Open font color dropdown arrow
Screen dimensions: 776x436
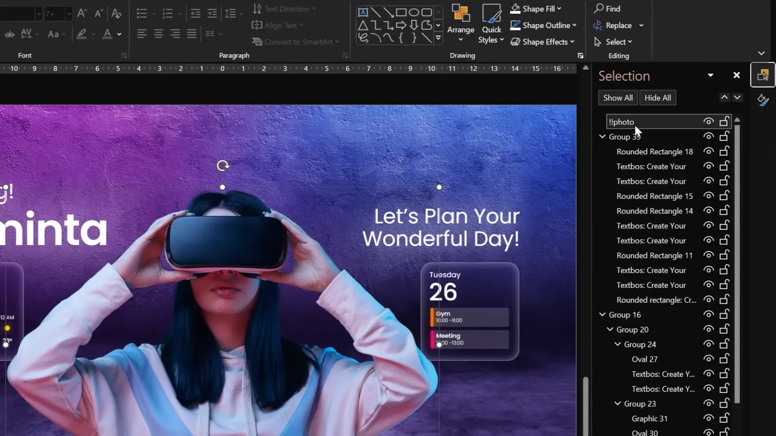(119, 34)
